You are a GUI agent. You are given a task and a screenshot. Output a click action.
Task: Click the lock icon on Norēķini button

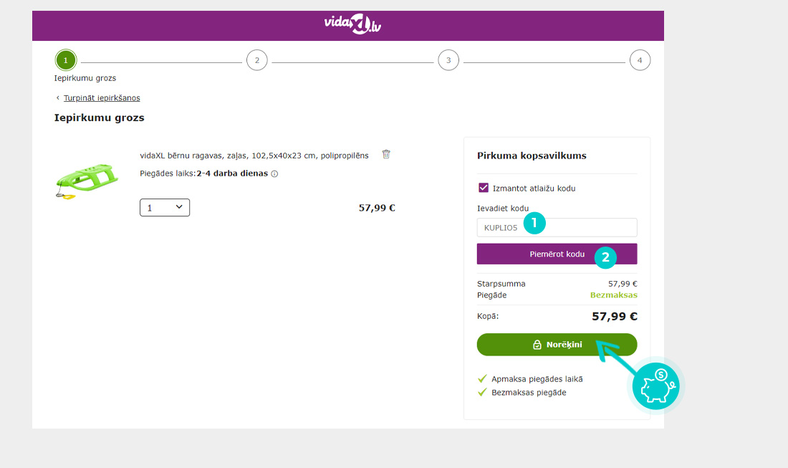pyautogui.click(x=537, y=345)
